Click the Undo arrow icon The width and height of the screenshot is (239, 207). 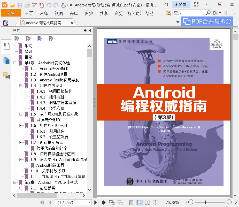[x=49, y=5]
